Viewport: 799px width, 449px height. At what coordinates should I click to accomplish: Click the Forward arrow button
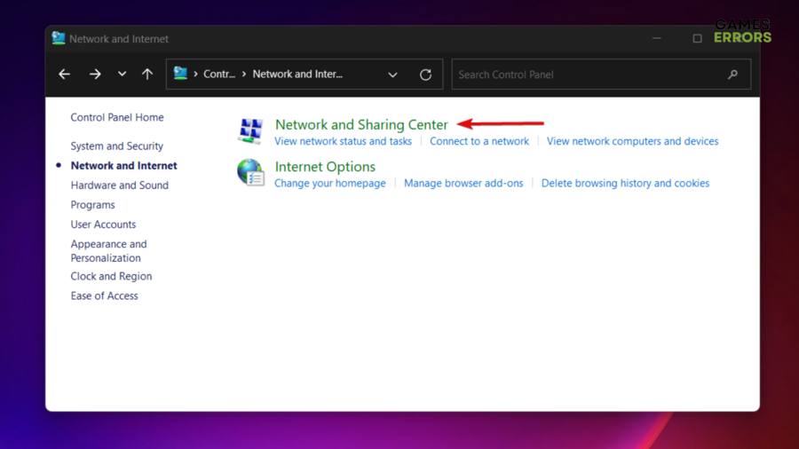click(x=95, y=75)
